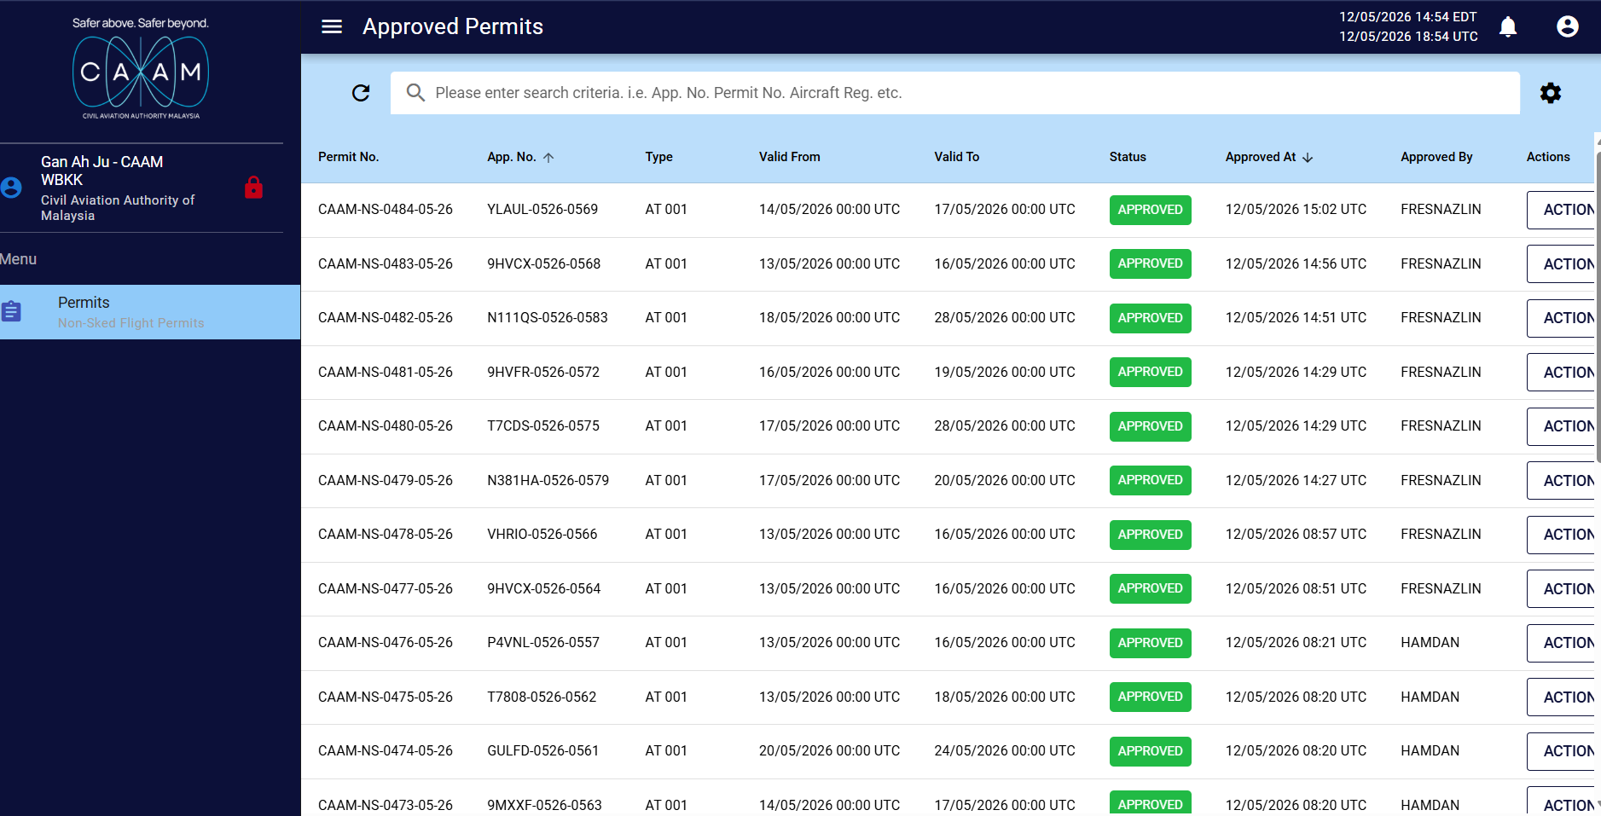This screenshot has height=816, width=1601.
Task: Click Approved At 12/05/2026 14:56 UTC
Action: click(x=1296, y=263)
